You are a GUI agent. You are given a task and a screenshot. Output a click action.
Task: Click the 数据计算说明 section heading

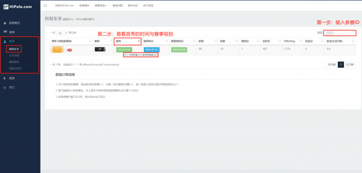click(65, 75)
